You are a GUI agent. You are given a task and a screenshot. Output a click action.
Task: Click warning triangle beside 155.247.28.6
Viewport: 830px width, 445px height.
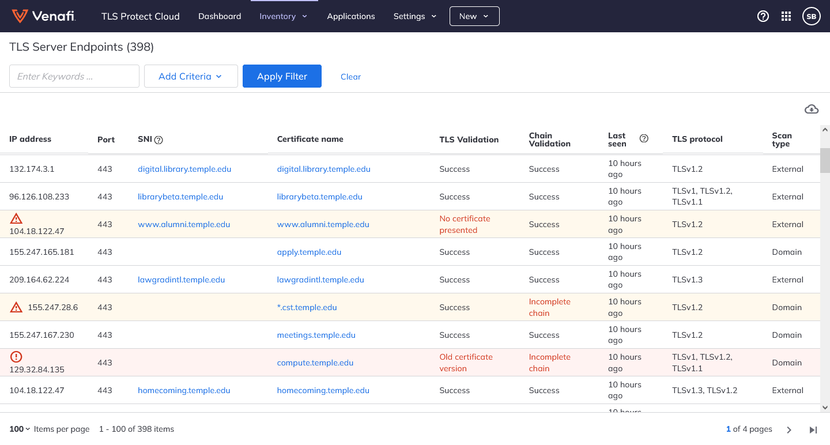pos(16,307)
